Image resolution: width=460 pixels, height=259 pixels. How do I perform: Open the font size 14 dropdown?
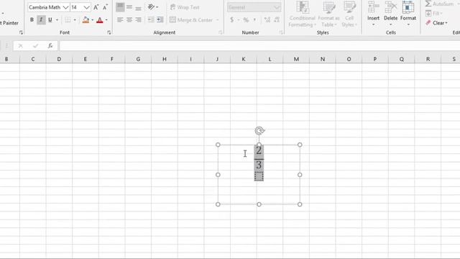(x=86, y=7)
